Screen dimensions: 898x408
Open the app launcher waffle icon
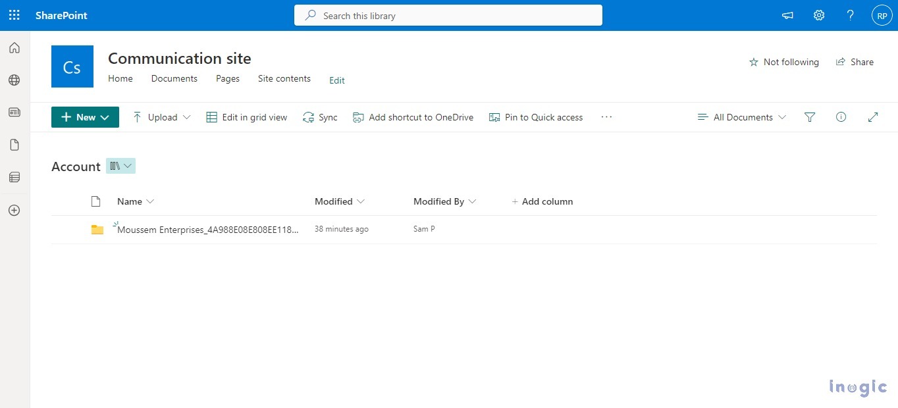coord(14,15)
